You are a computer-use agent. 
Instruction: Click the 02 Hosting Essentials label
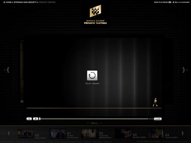105,135
